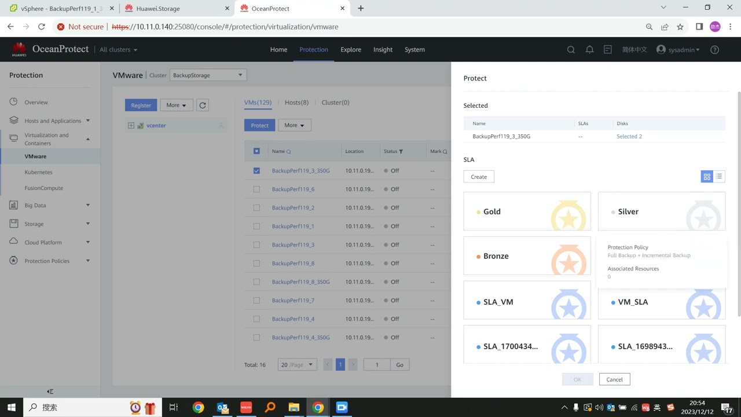This screenshot has height=417, width=741.
Task: Open Kubernetes in the sidebar
Action: (38, 173)
